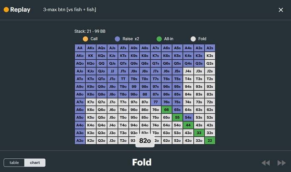Select the green 22 hand cell

click(210, 141)
